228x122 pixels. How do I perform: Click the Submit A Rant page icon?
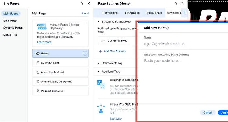(38, 63)
